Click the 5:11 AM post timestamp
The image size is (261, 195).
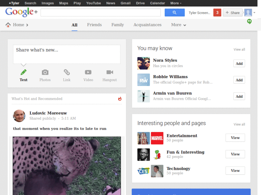coord(69,118)
